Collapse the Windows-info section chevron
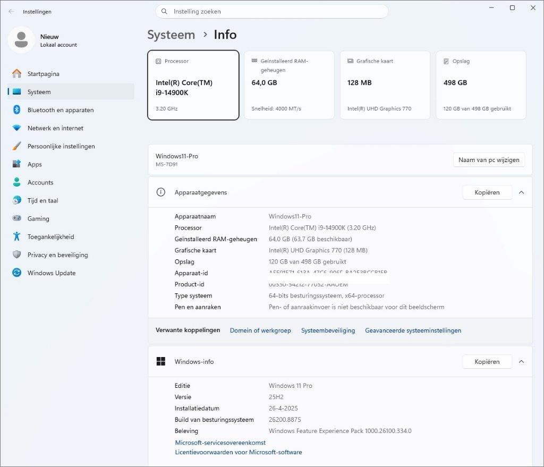This screenshot has height=467, width=544. click(521, 361)
